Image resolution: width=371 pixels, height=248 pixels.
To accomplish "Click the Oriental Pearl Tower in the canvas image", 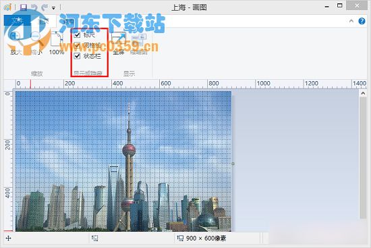I will [129, 166].
